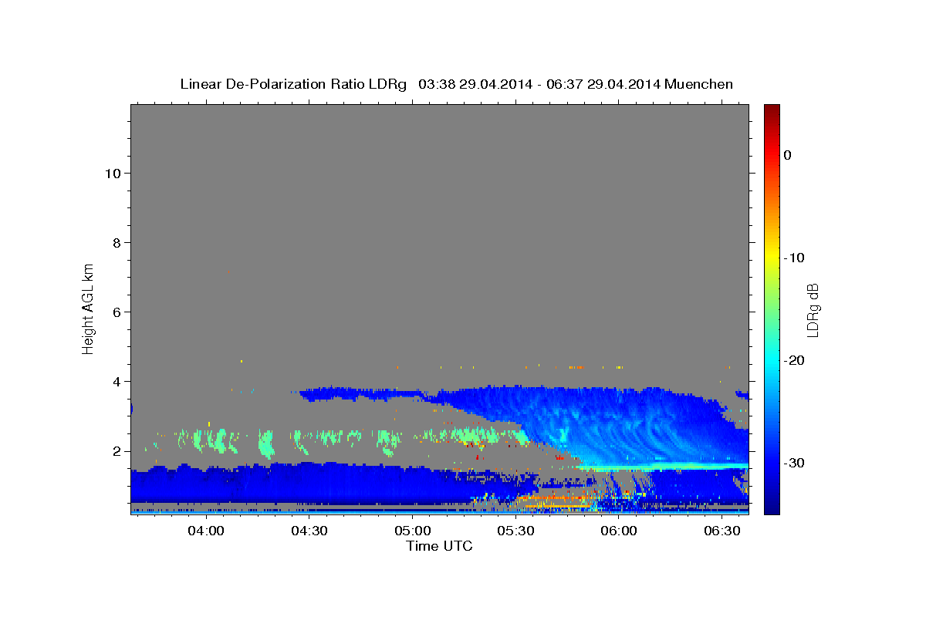Click the 05:00 time axis label
926x617 pixels.
click(x=413, y=531)
